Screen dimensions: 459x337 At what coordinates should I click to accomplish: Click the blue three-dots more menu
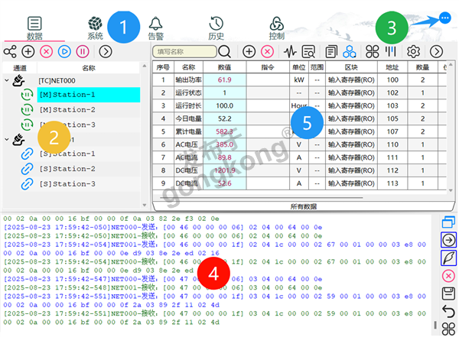pyautogui.click(x=445, y=18)
